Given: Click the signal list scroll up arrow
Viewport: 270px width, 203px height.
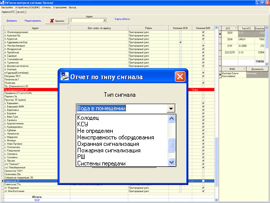Looking at the screenshot, I should point(171,119).
